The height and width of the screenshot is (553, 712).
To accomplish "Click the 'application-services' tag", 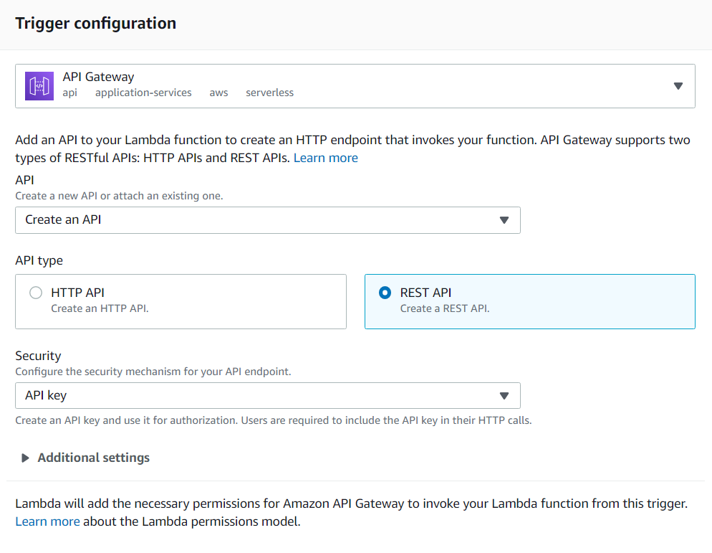I will 143,93.
